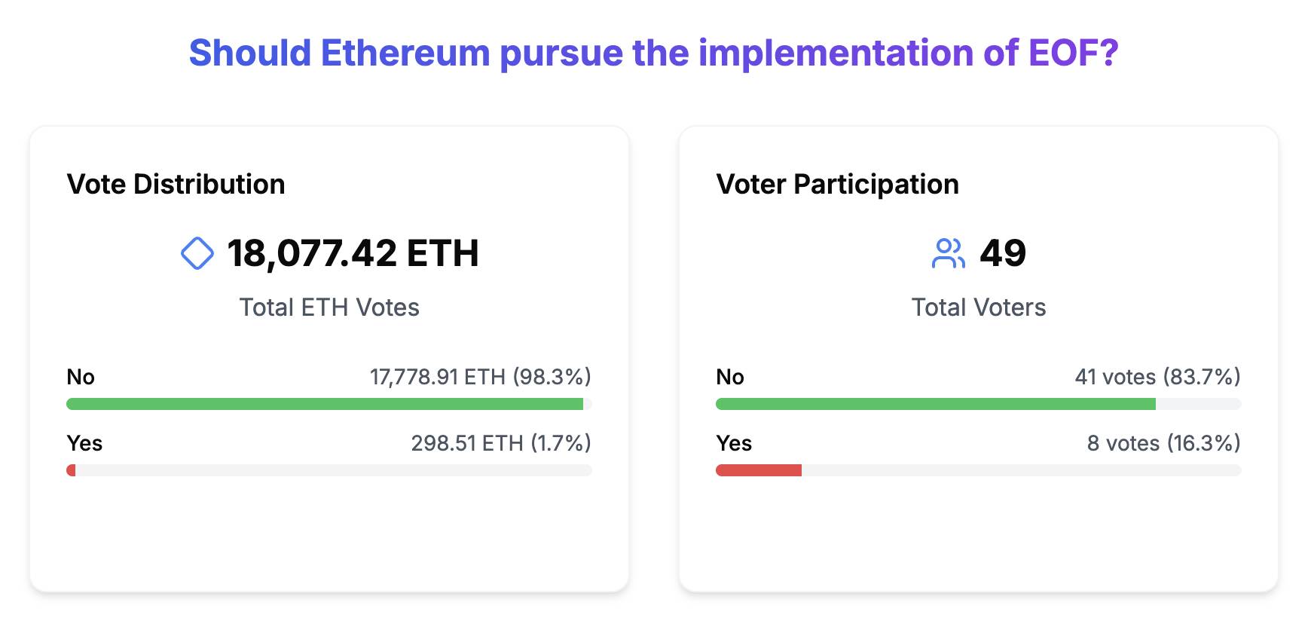This screenshot has width=1308, height=621.
Task: Click the green No bar in Voter Participation
Action: pos(935,404)
